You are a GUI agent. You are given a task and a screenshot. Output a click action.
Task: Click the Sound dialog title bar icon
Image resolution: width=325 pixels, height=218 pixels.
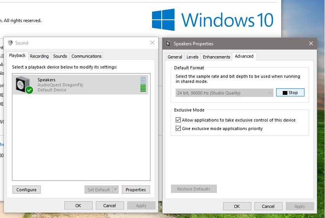(x=10, y=43)
